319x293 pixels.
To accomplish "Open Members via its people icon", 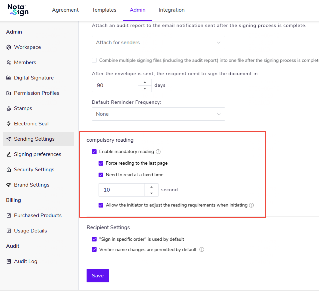I will [x=9, y=63].
